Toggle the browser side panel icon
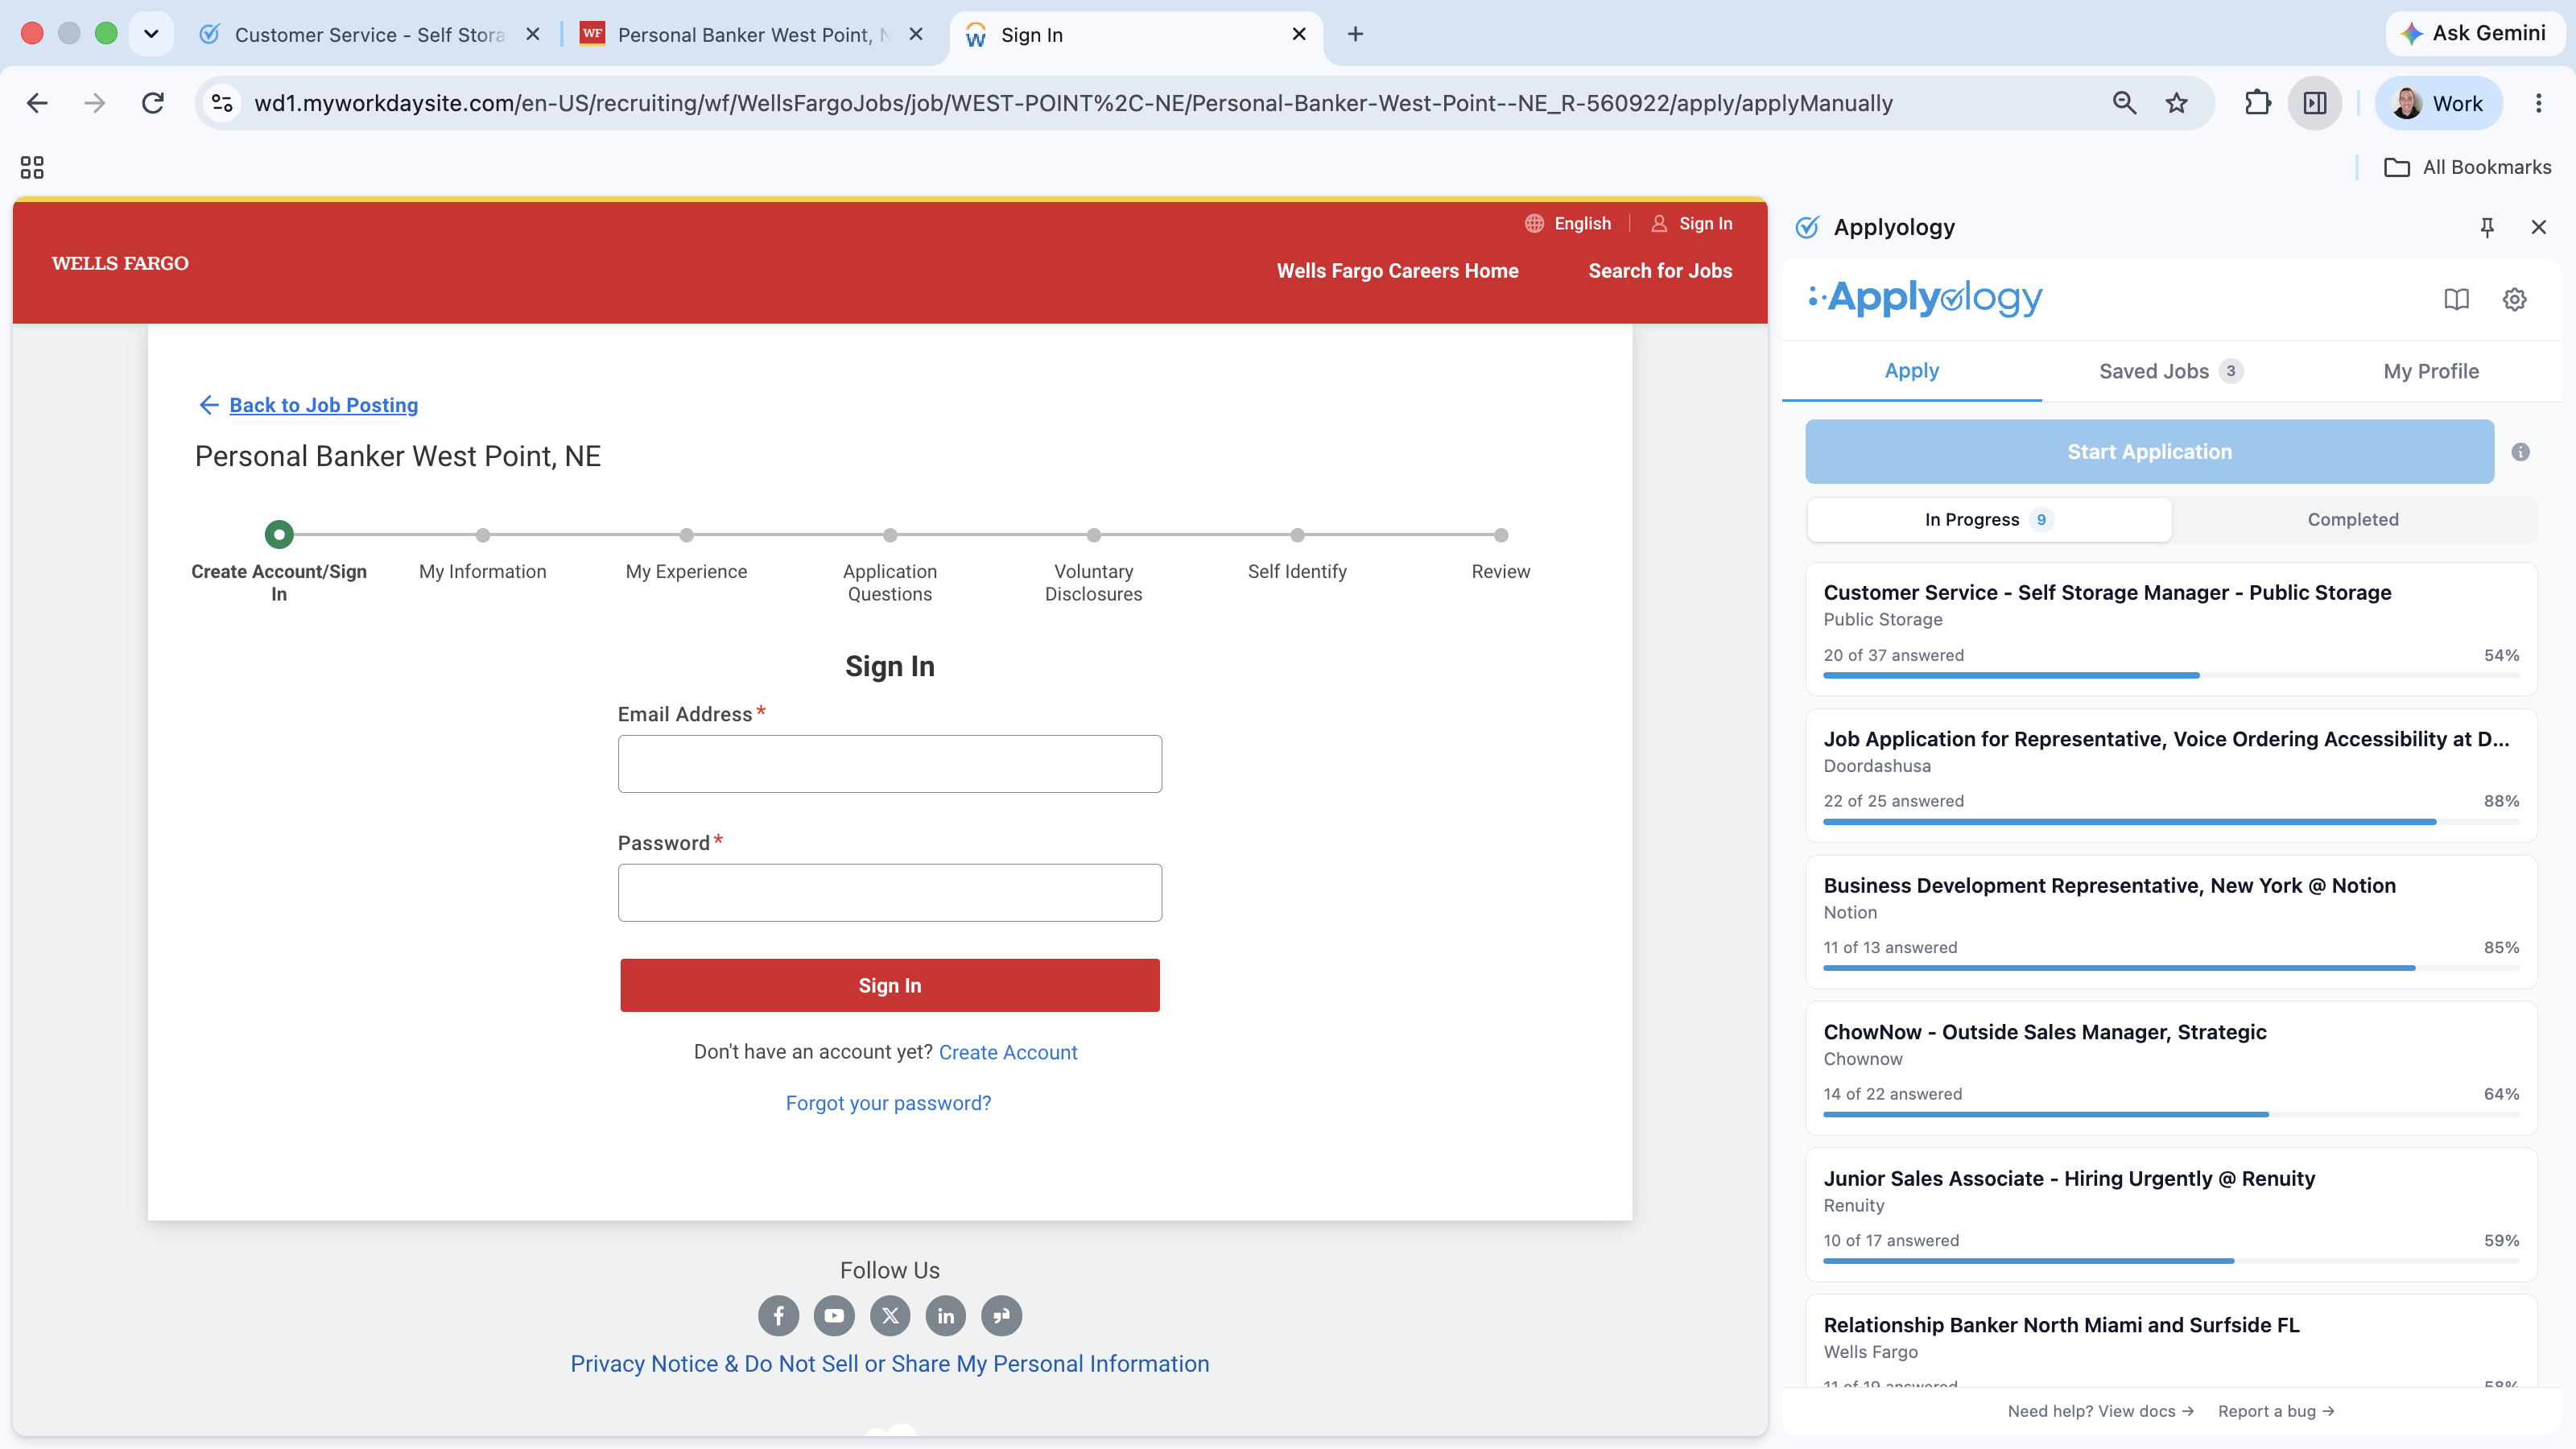 (x=2315, y=103)
